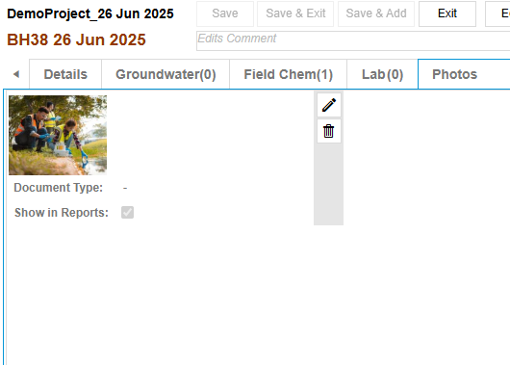The image size is (510, 365).
Task: Switch to the Details tab
Action: [65, 74]
